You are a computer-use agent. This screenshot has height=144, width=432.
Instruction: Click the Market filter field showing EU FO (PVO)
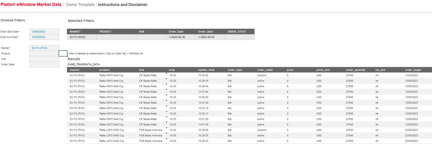44,48
